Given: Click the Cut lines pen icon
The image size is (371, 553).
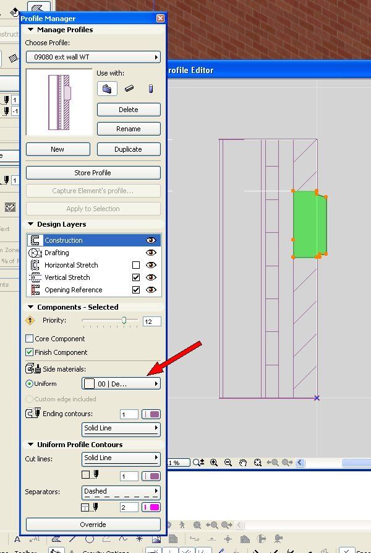Looking at the screenshot, I should click(x=90, y=476).
